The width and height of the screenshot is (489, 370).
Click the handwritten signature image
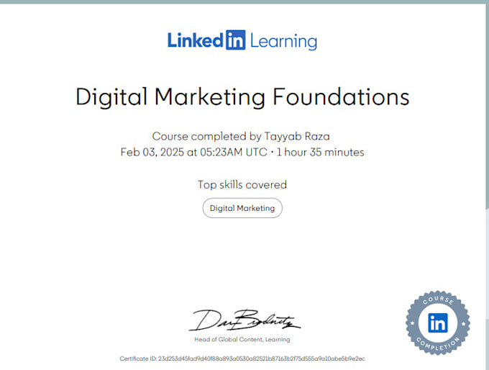pyautogui.click(x=244, y=320)
